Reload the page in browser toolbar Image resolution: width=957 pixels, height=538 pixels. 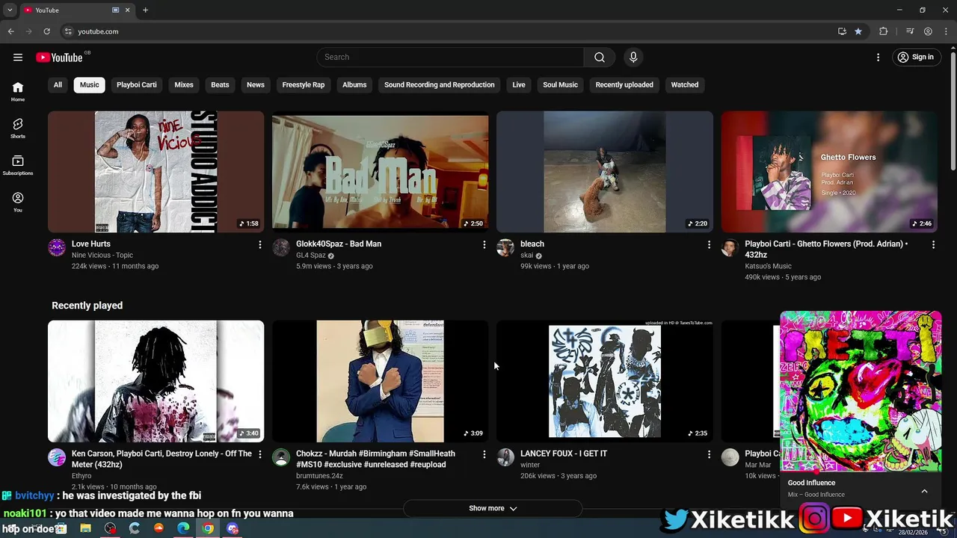click(46, 31)
